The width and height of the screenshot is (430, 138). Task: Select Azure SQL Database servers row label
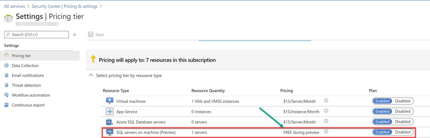click(x=141, y=122)
